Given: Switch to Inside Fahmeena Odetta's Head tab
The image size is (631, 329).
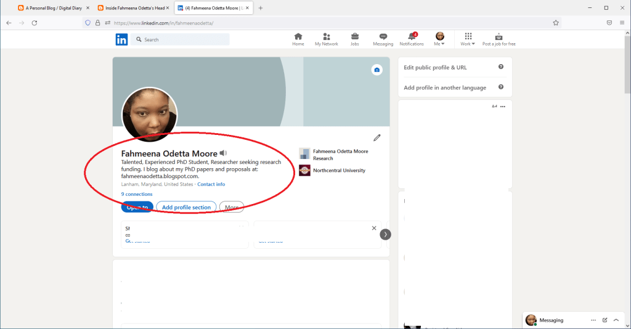Looking at the screenshot, I should [x=134, y=8].
